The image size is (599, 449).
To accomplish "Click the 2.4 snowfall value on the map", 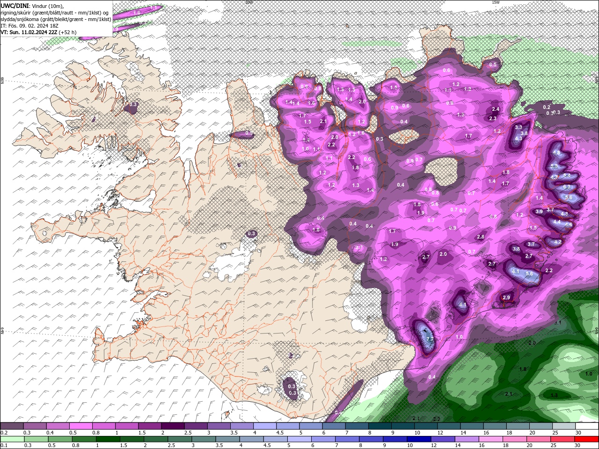I will tap(496, 109).
